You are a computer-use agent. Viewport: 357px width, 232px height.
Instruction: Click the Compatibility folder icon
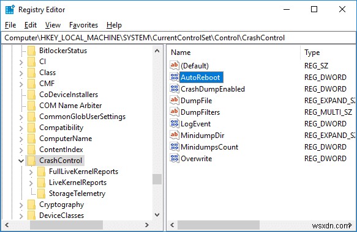pos(31,128)
